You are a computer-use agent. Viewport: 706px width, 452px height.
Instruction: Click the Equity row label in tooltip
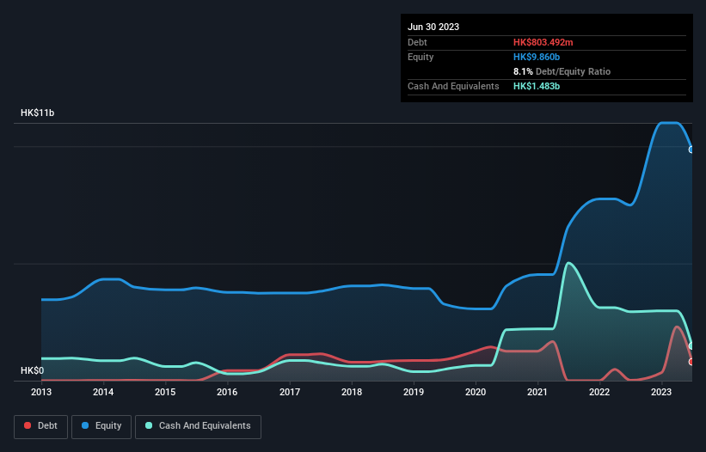(421, 57)
